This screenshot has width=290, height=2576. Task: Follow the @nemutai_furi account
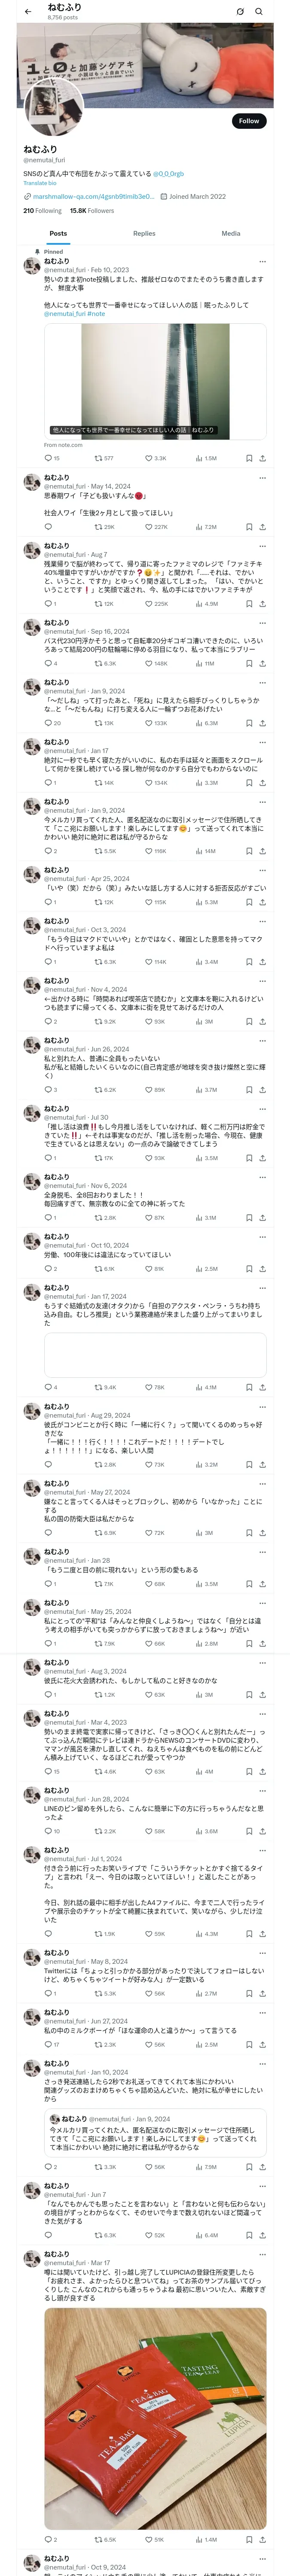[x=248, y=121]
